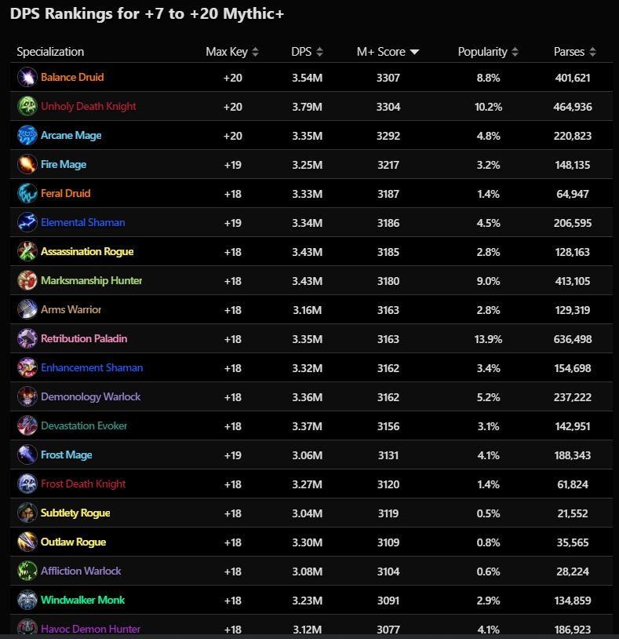Open the Retribution Paladin link
The image size is (619, 639).
(84, 338)
